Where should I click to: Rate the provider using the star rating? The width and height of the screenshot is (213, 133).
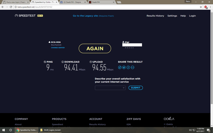(129, 48)
